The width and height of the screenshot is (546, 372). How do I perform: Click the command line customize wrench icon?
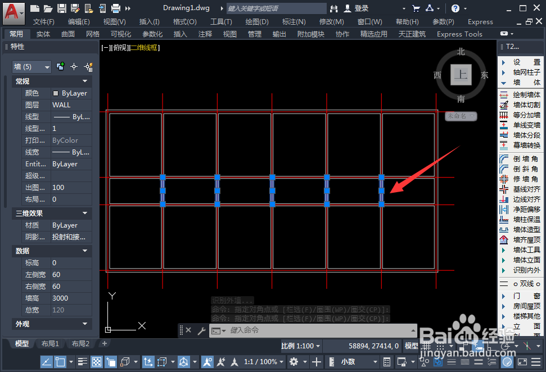click(x=201, y=330)
